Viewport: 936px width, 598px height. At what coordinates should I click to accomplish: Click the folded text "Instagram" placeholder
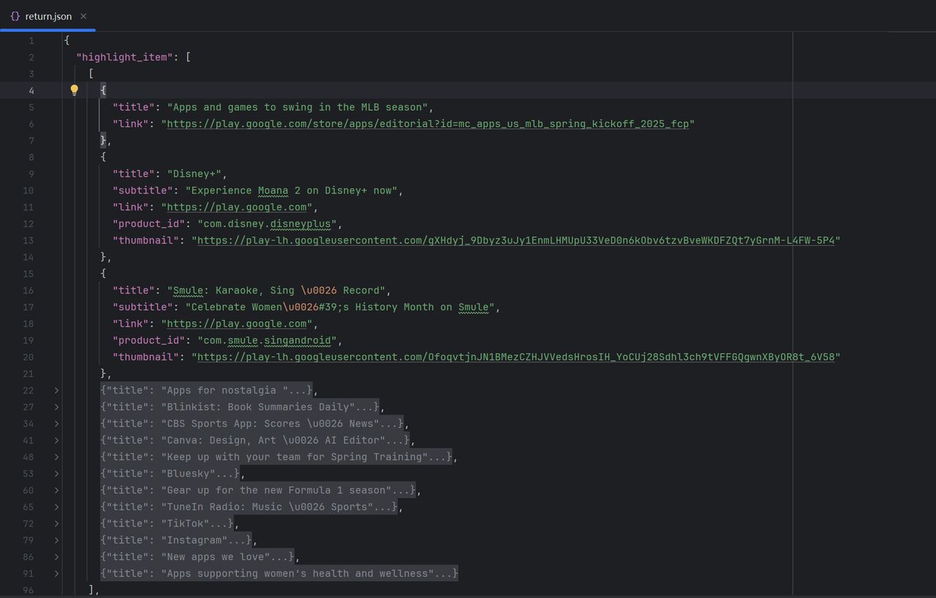[x=176, y=540]
